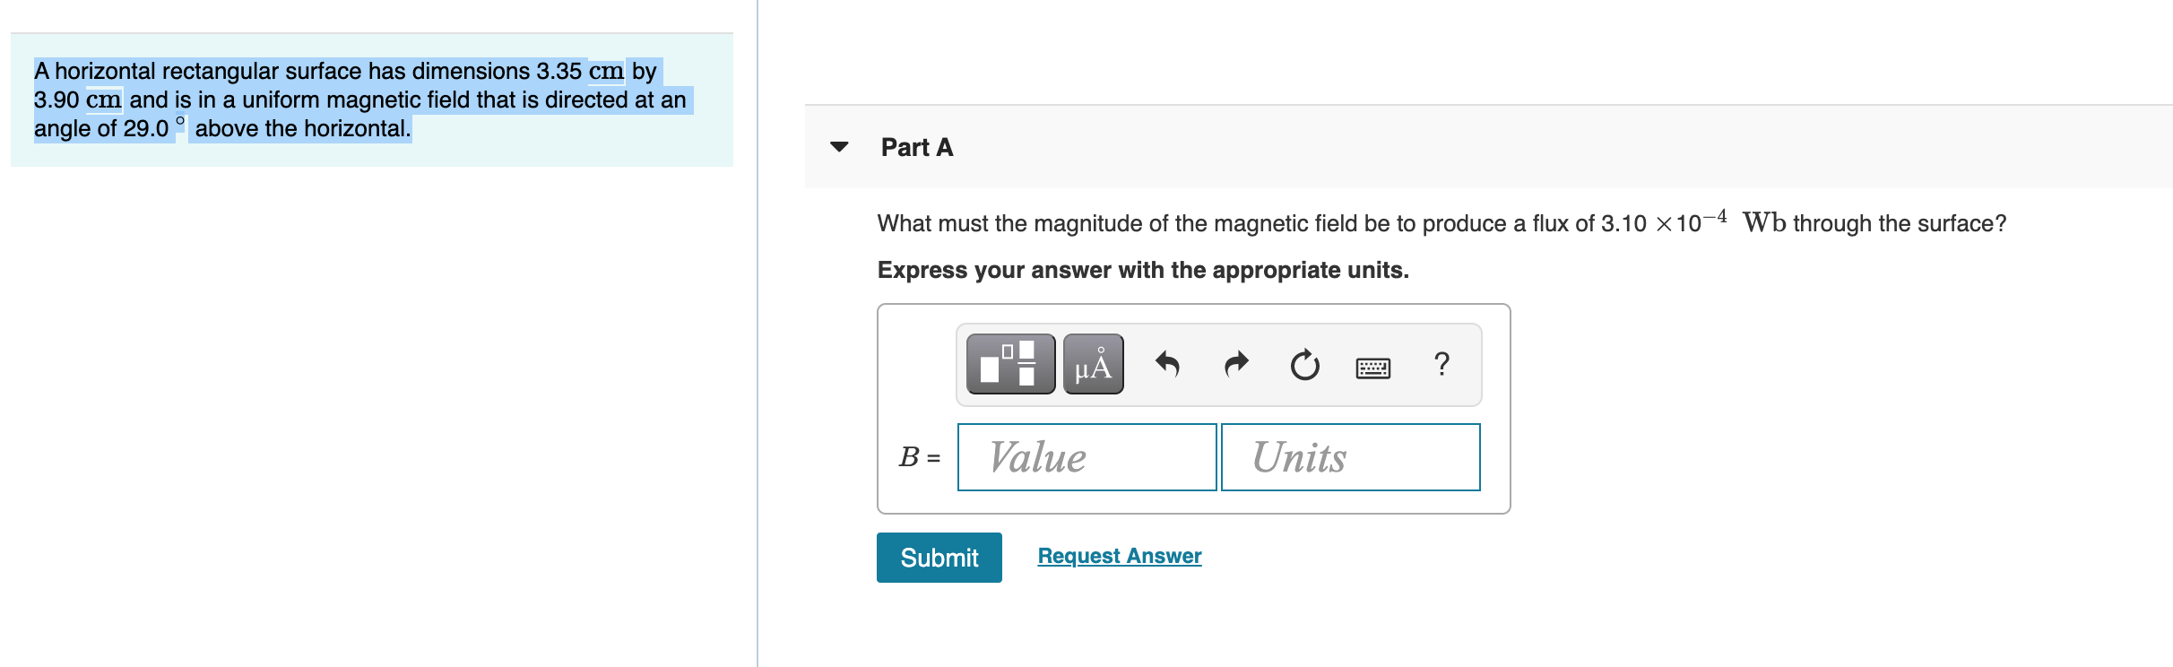Open the Request Answer link
The width and height of the screenshot is (2173, 667).
point(1118,556)
